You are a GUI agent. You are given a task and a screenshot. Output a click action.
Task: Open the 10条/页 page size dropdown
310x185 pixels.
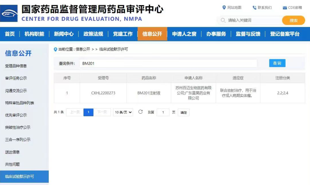point(123,112)
